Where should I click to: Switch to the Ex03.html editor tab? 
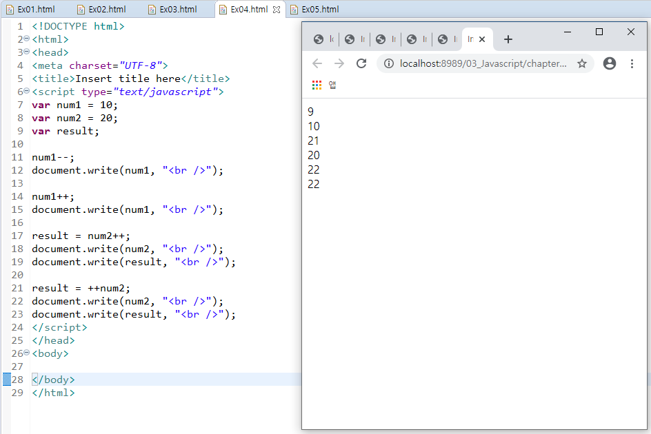pos(173,9)
